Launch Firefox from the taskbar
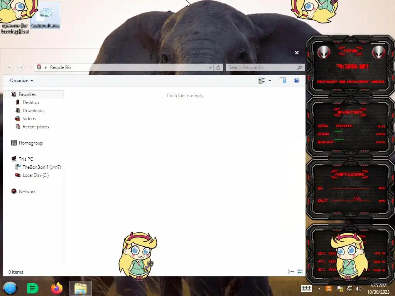395x296 pixels. coord(57,288)
